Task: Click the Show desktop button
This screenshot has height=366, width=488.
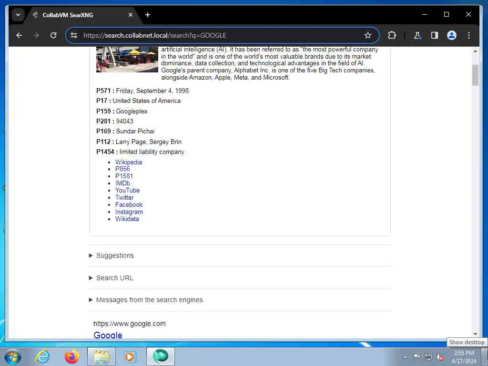Action: point(485,356)
